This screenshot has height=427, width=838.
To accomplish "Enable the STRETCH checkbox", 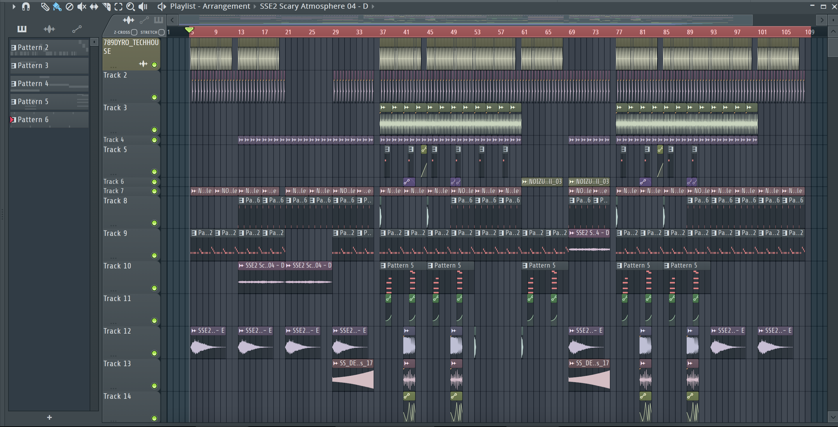I will (161, 32).
